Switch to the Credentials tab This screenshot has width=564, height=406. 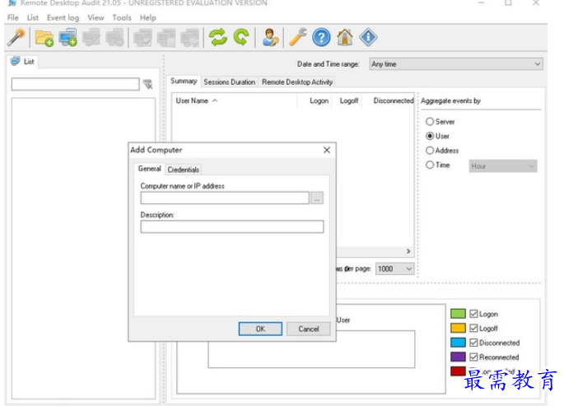183,170
